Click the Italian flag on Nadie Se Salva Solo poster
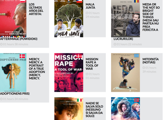This screenshot has height=120, width=165. coord(80,100)
